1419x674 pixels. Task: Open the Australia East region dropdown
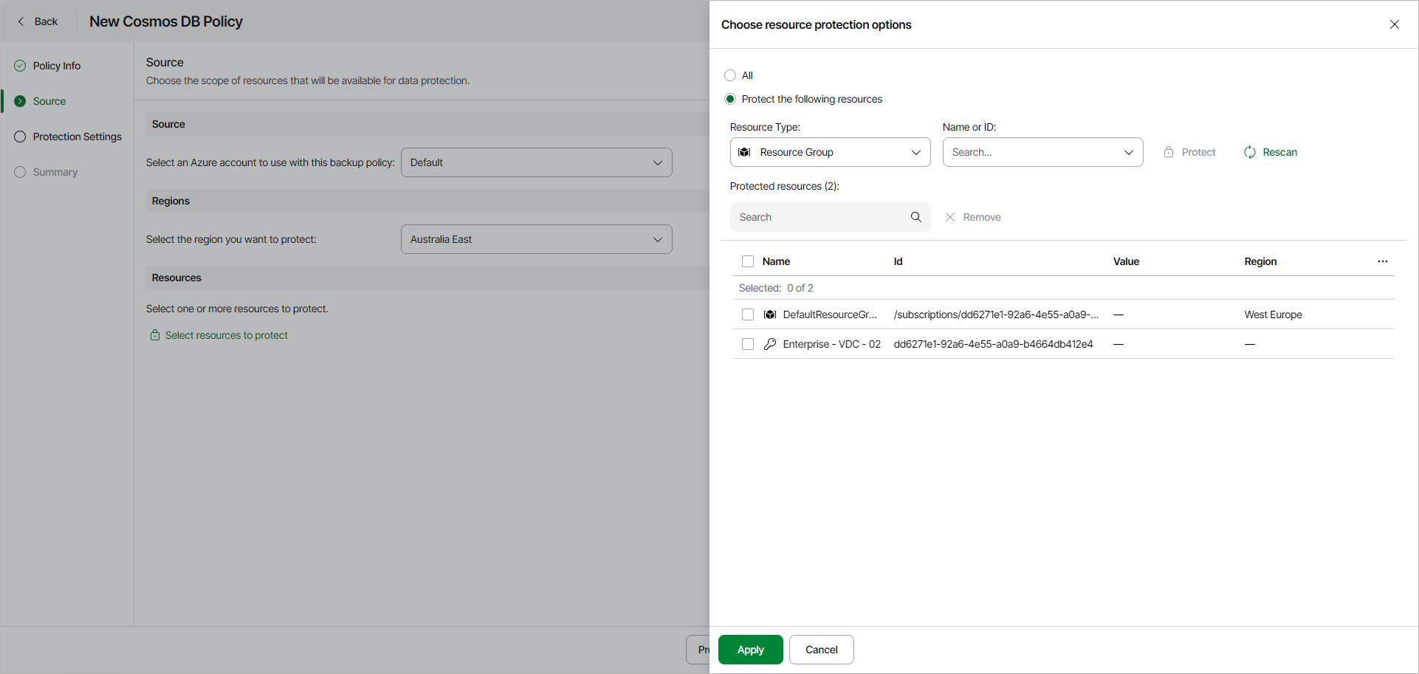pyautogui.click(x=536, y=239)
